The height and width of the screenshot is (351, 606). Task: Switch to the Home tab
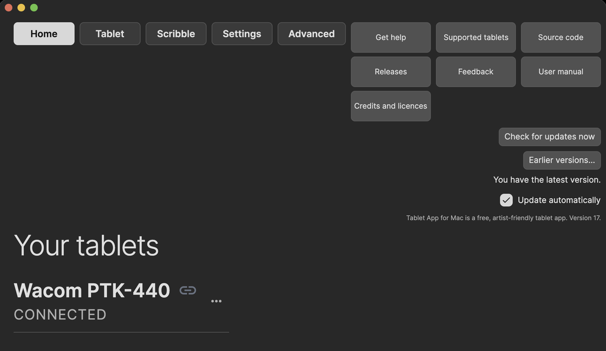click(x=44, y=34)
